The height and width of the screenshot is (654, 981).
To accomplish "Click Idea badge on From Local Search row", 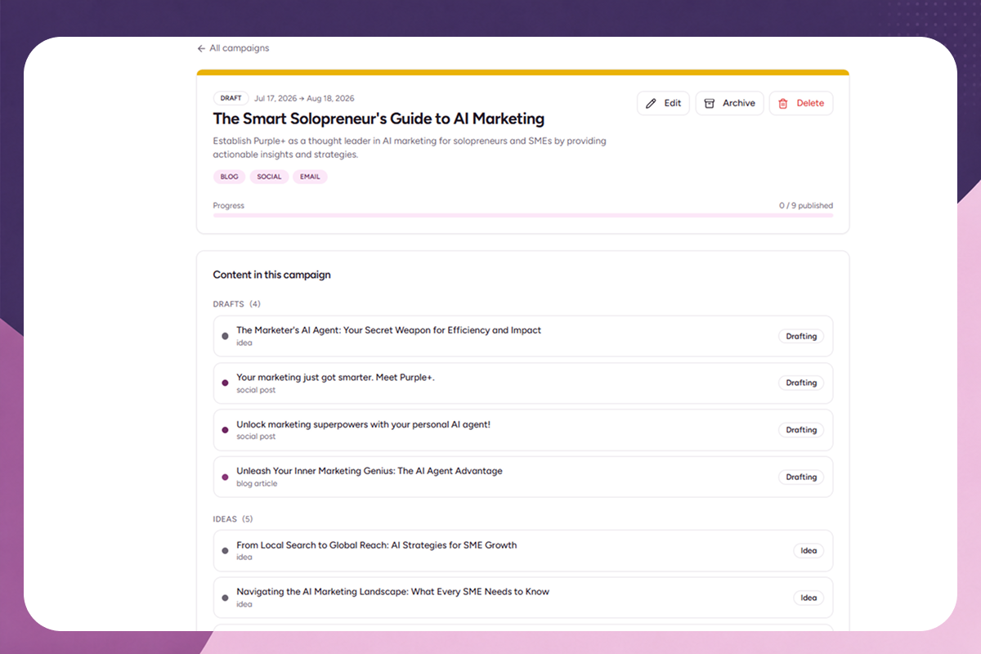I will click(809, 551).
